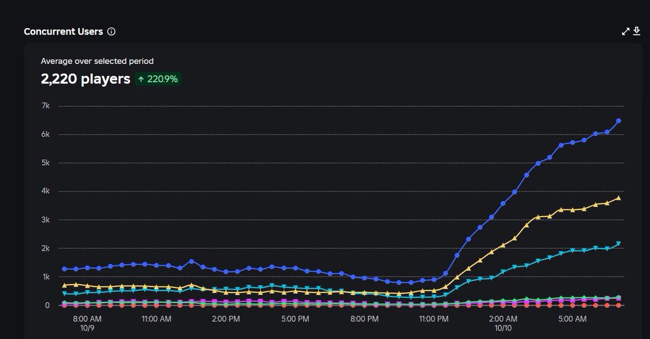Download the concurrent users chart data
The image size is (650, 339).
637,31
